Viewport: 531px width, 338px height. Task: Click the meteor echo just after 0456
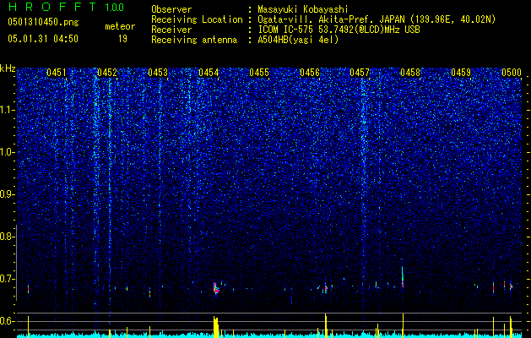(x=326, y=288)
